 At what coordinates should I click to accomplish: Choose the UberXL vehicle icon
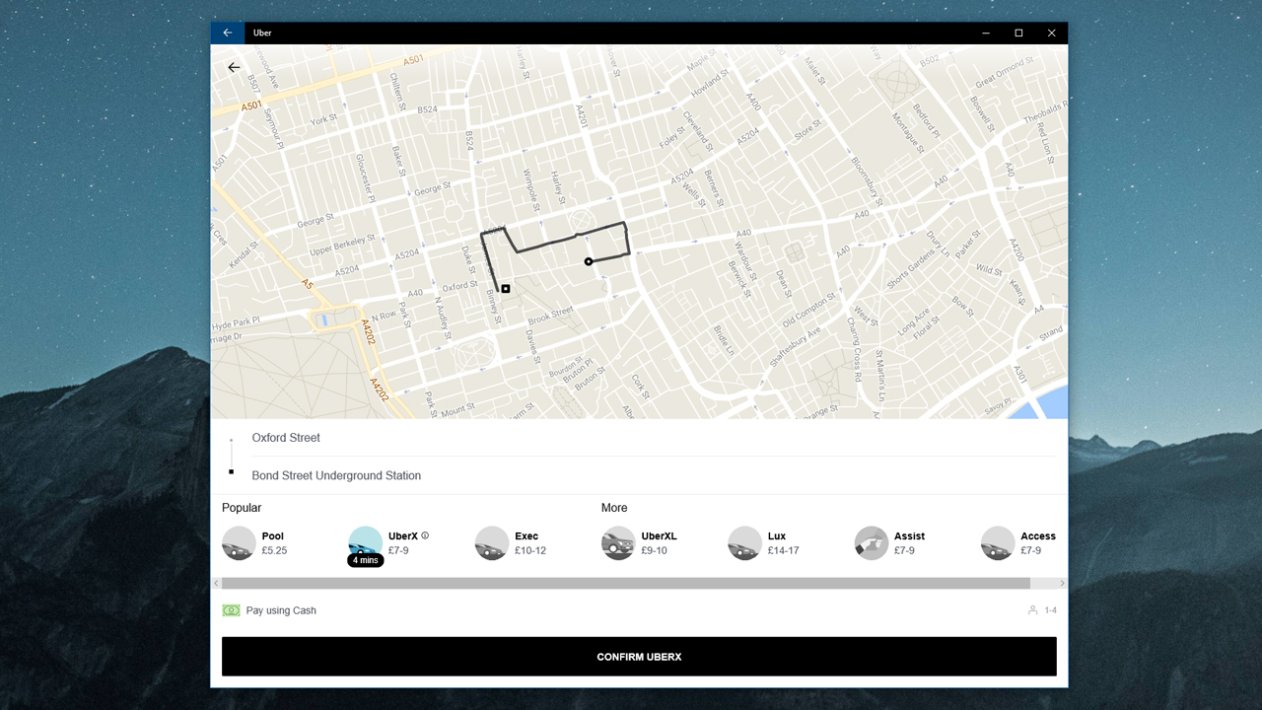click(x=618, y=543)
